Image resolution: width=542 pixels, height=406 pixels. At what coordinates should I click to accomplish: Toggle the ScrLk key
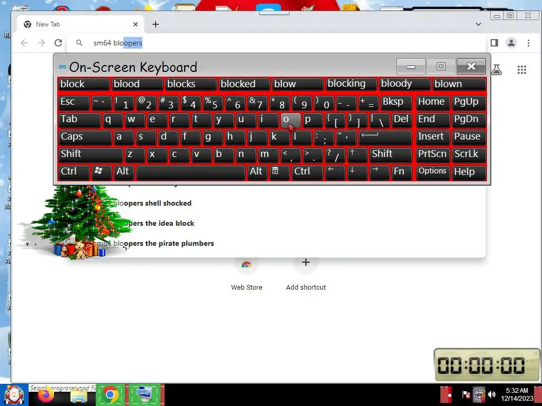pyautogui.click(x=469, y=154)
